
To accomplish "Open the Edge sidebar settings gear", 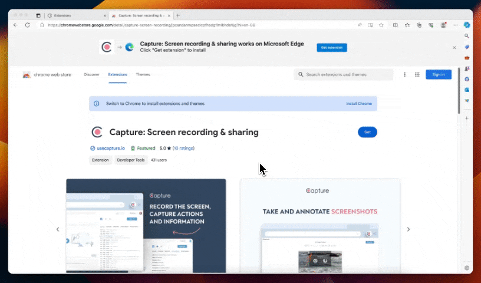I will (x=467, y=268).
